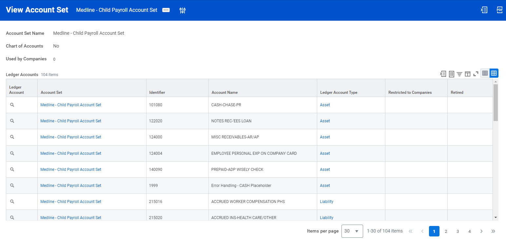The width and height of the screenshot is (506, 243).
Task: Export the account set to Excel from the header
Action: 484,10
